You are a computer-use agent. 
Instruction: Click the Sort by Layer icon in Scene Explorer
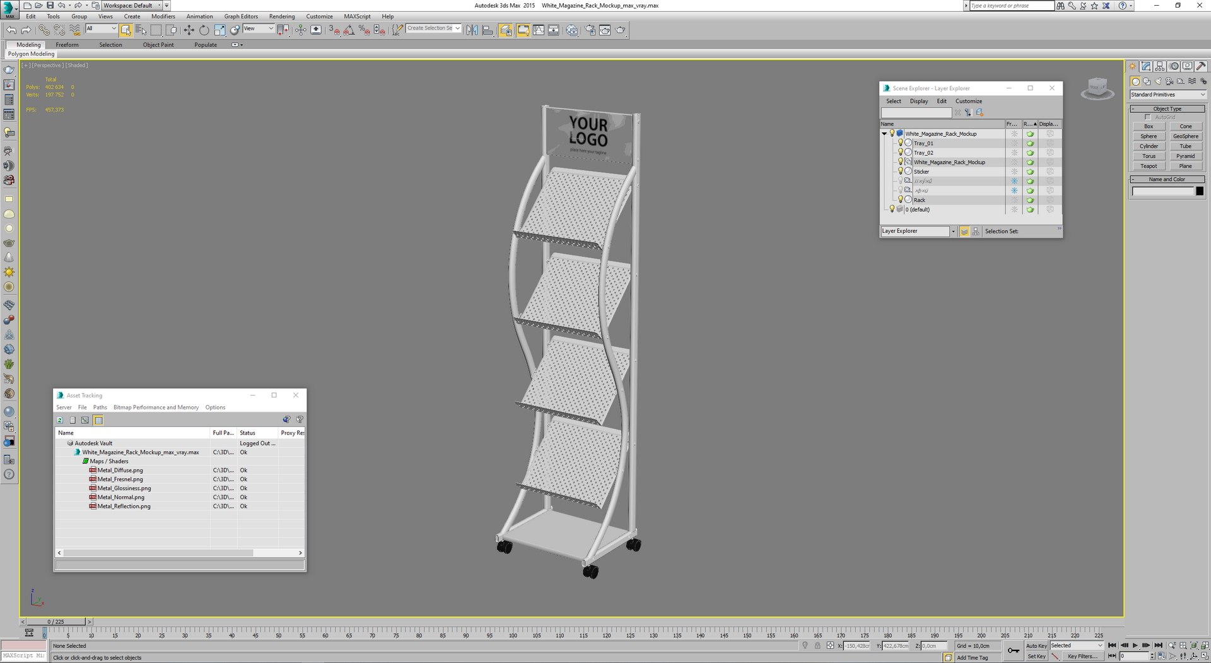coord(964,232)
